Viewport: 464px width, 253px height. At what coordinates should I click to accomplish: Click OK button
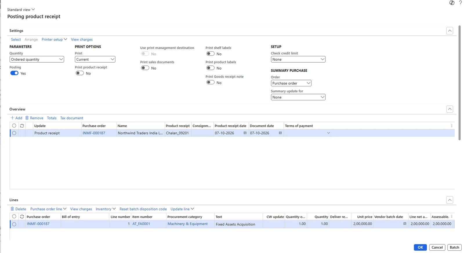420,247
